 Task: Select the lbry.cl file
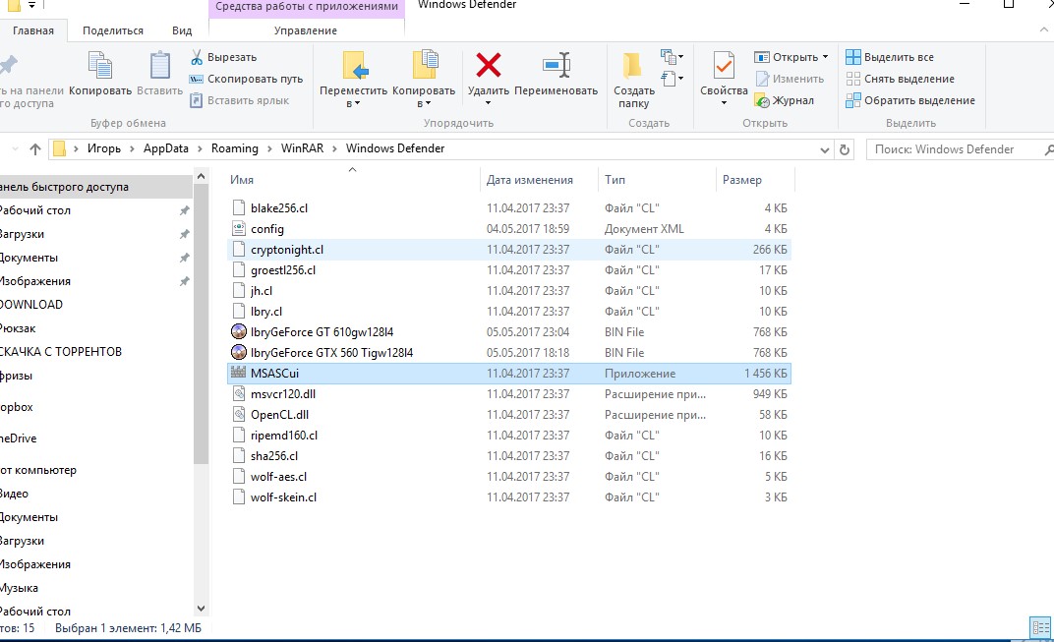[x=266, y=312]
